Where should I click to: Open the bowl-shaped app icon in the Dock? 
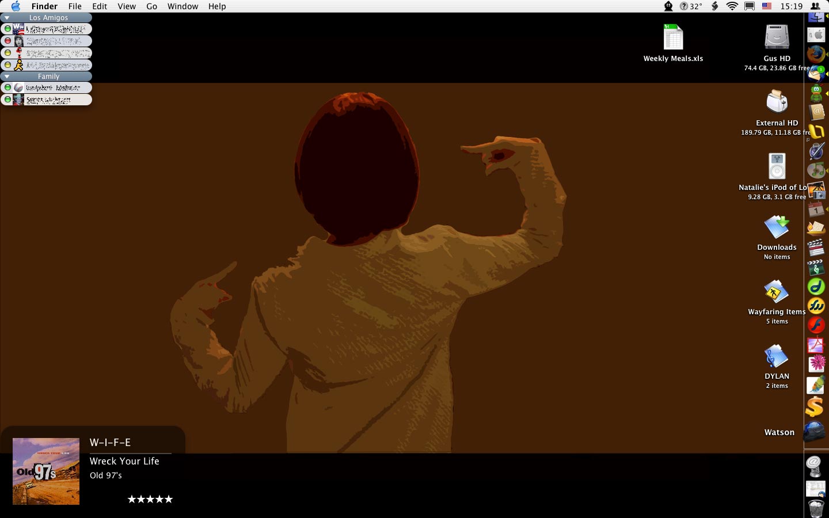coord(816,228)
